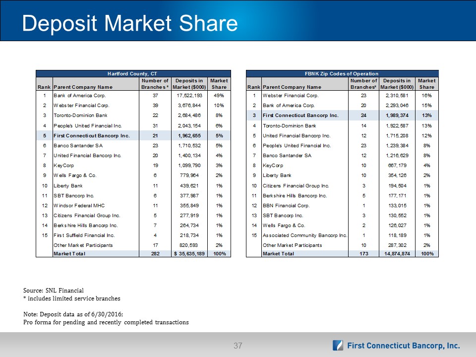
Task: Select 'People's United Financial Inc.' in FBNK table
Action: click(297, 145)
